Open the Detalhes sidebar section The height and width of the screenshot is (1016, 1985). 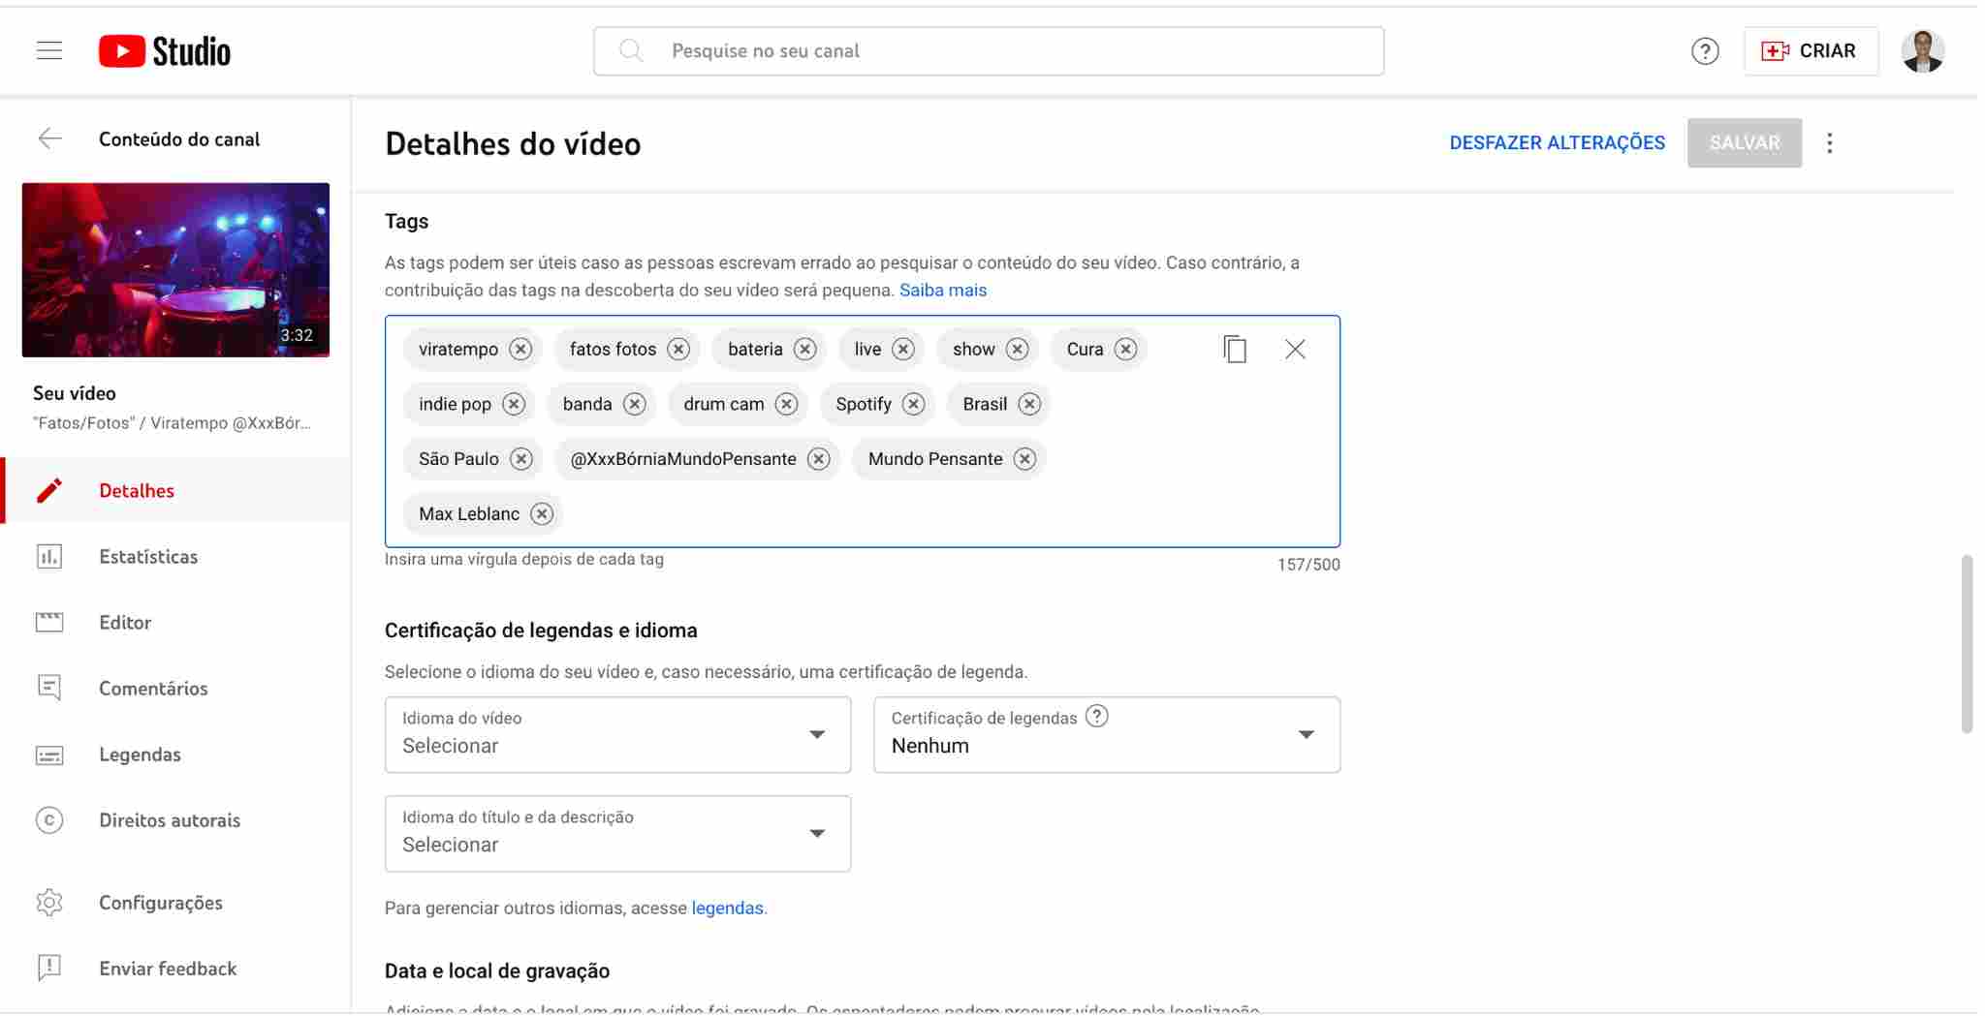pyautogui.click(x=175, y=490)
